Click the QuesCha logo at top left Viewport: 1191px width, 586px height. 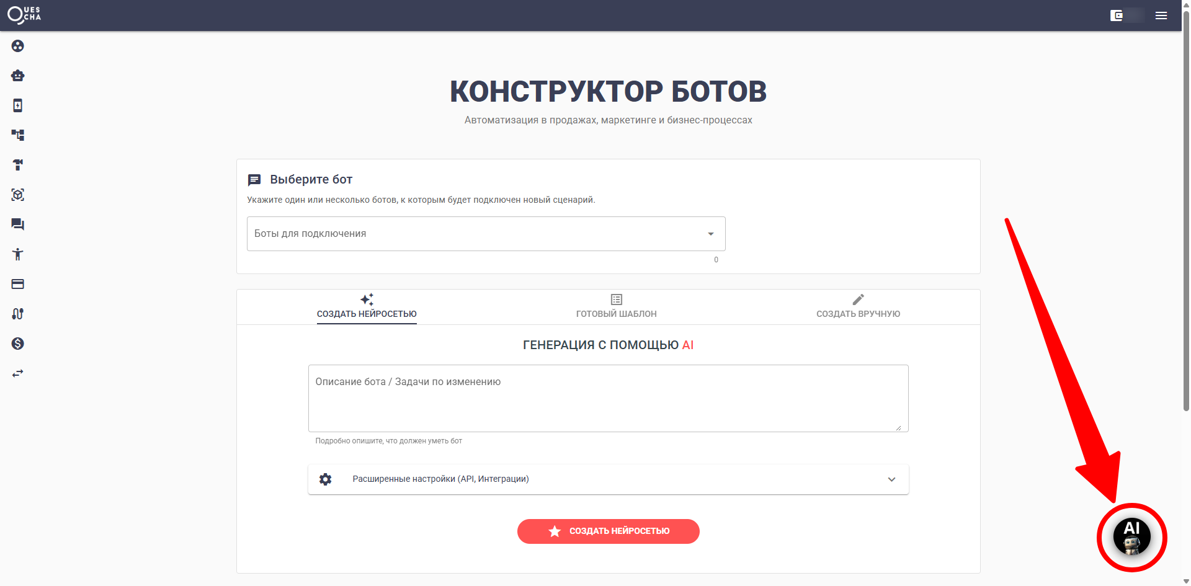coord(25,15)
